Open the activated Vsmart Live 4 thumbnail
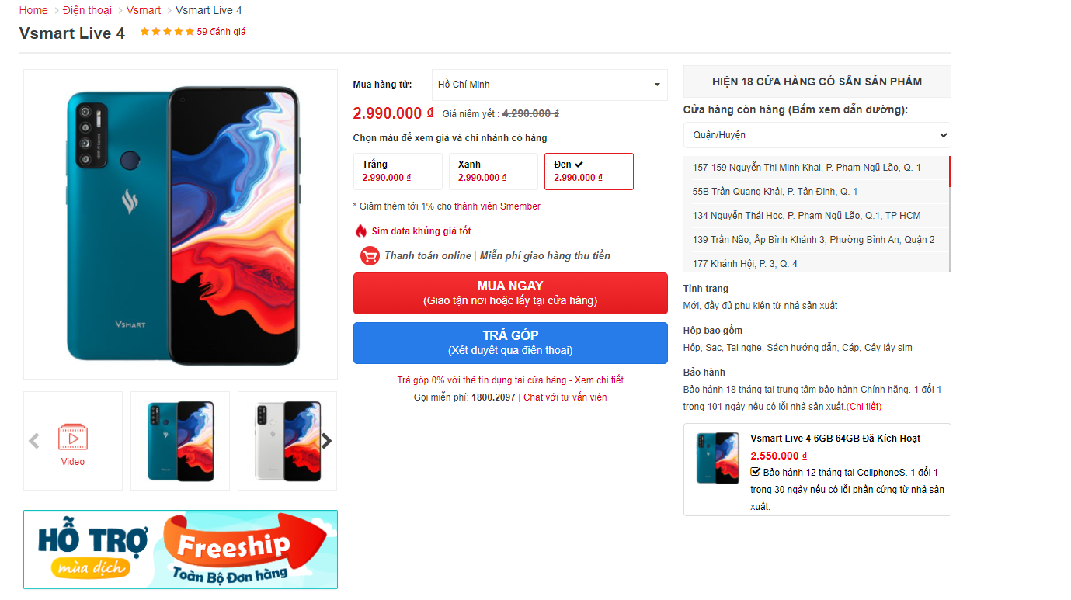1071x600 pixels. pyautogui.click(x=717, y=458)
